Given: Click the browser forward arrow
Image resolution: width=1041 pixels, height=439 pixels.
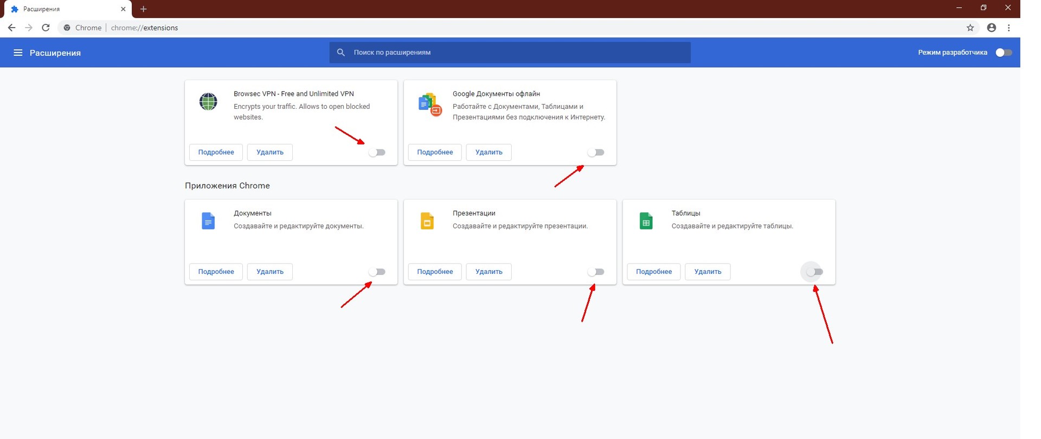Looking at the screenshot, I should 29,28.
